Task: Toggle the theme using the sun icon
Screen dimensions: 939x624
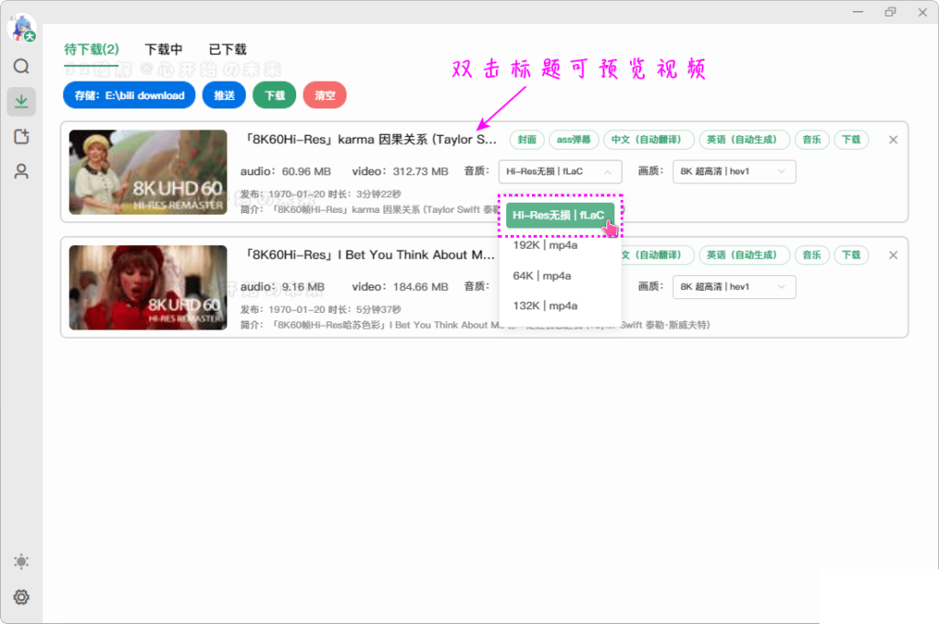Action: coord(21,561)
